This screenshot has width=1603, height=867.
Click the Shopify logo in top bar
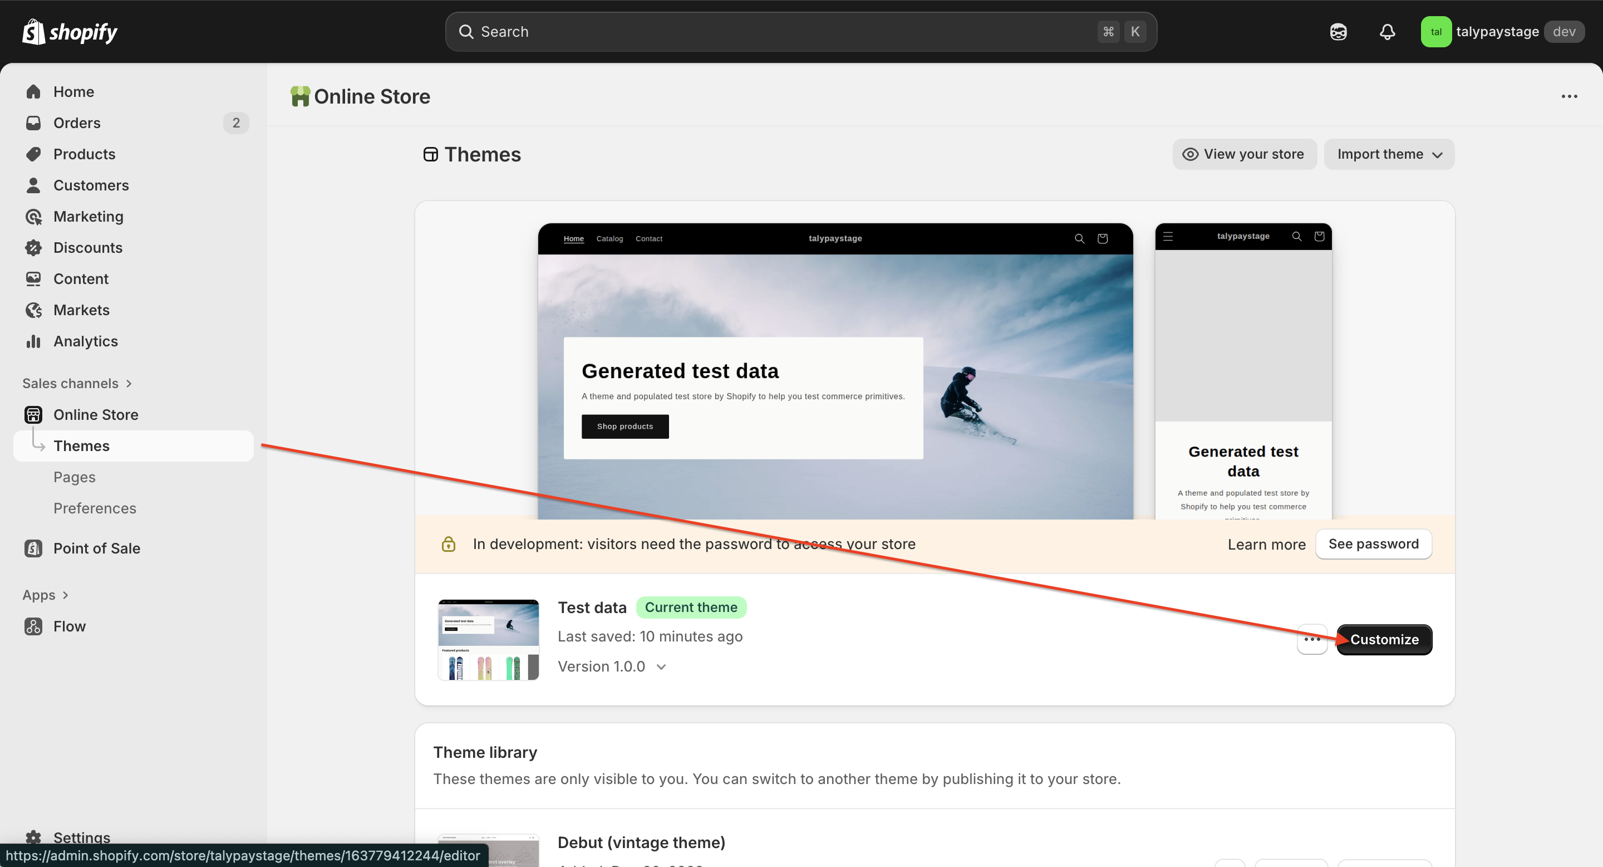click(70, 31)
